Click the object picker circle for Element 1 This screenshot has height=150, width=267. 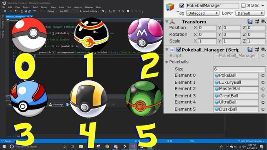click(x=263, y=82)
